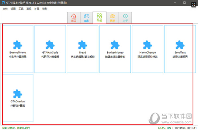198x130 pixels.
Task: Open the Bread plugin puzzle icon
Action: 82,45
